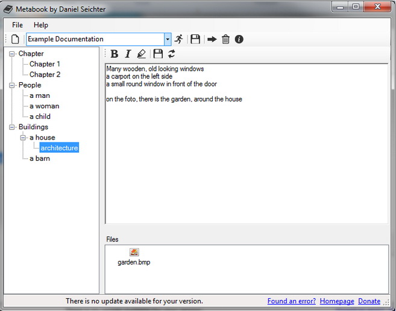Select 'a child' tree item
The height and width of the screenshot is (311, 396).
pyautogui.click(x=40, y=117)
